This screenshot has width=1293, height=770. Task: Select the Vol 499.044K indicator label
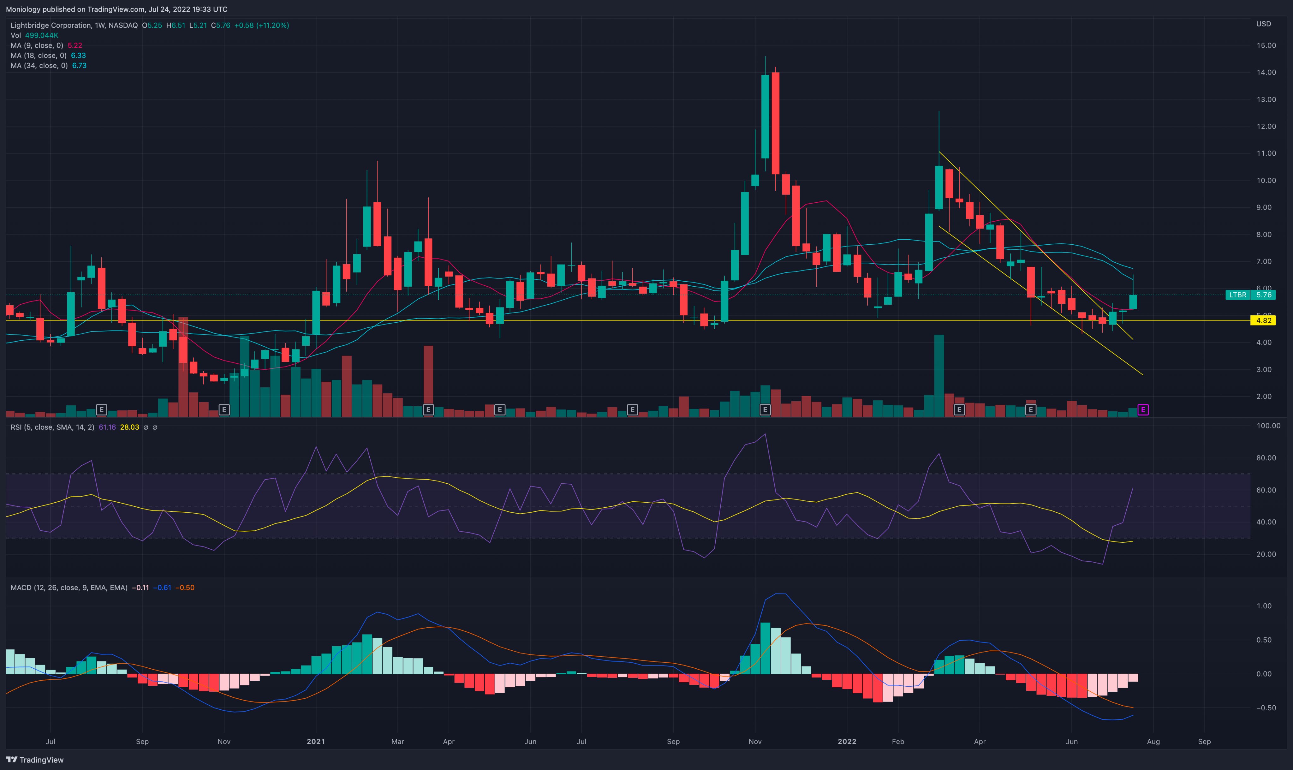click(x=34, y=35)
